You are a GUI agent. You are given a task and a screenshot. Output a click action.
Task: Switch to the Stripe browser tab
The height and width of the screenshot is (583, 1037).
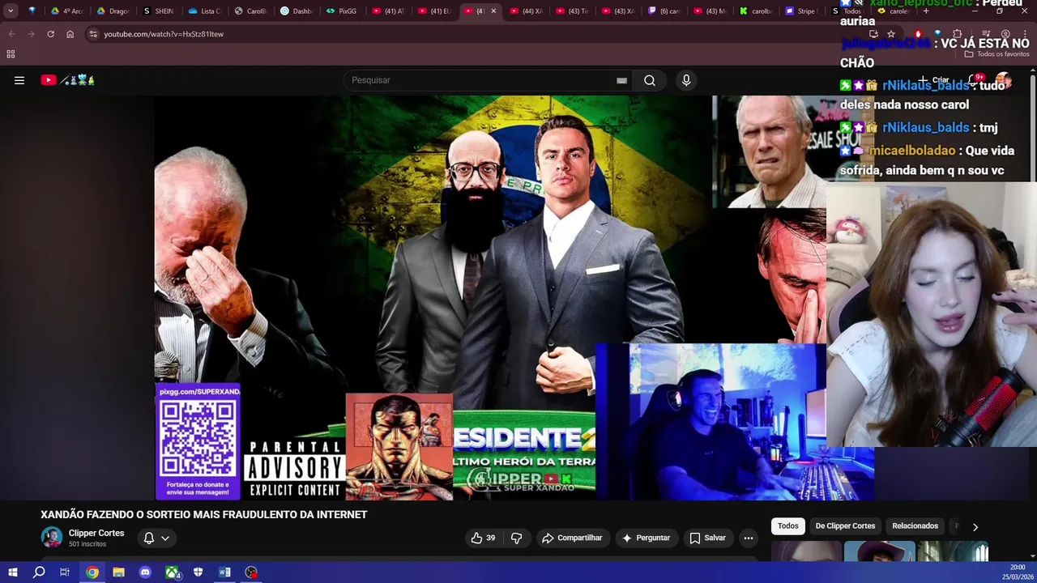tap(800, 11)
